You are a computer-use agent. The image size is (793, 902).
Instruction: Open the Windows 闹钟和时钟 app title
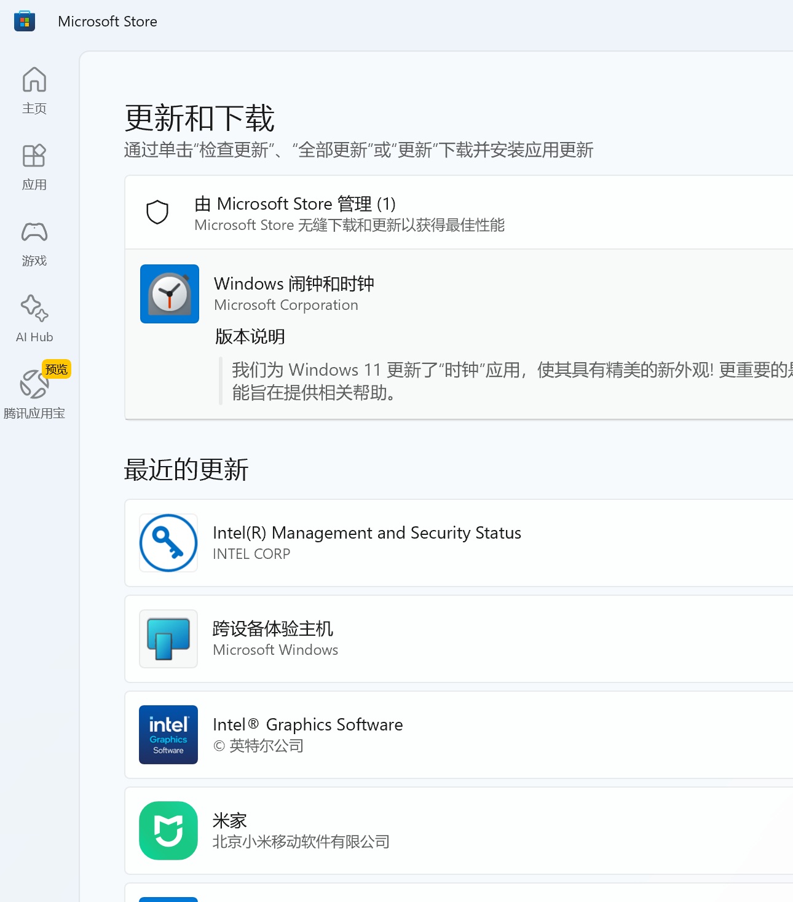[x=294, y=283]
